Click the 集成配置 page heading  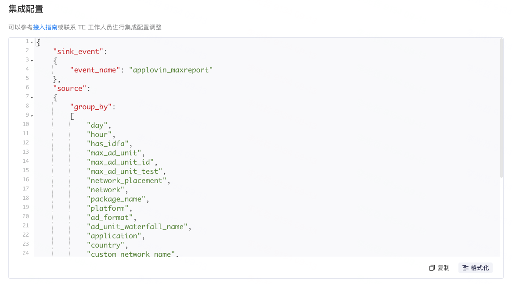[x=25, y=8]
